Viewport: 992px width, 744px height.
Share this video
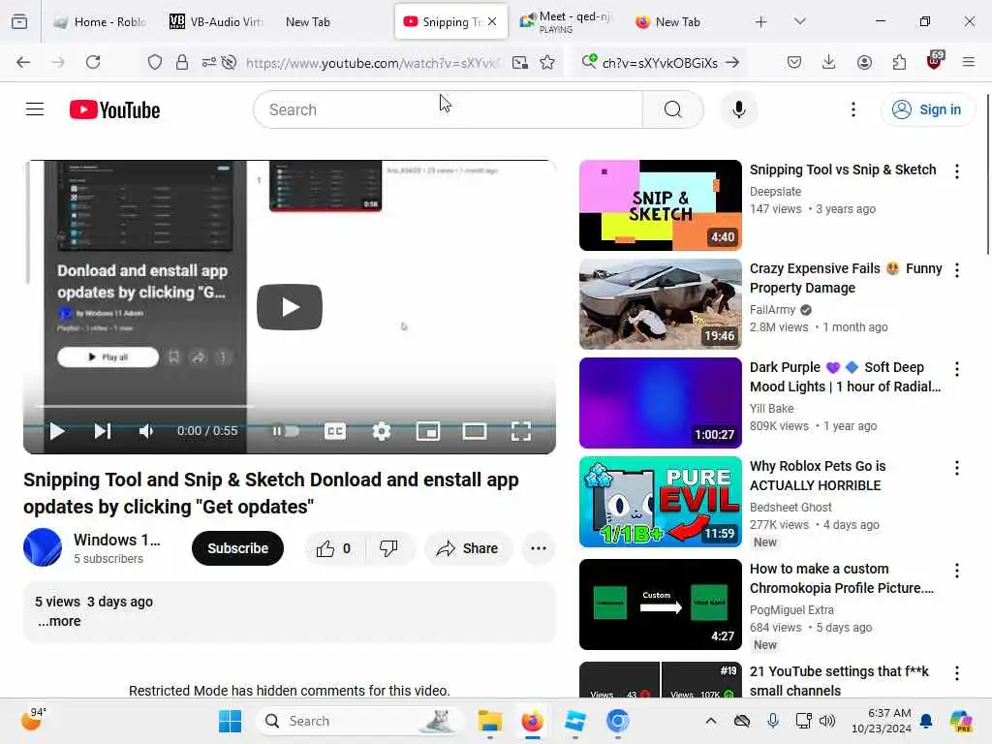pyautogui.click(x=468, y=548)
